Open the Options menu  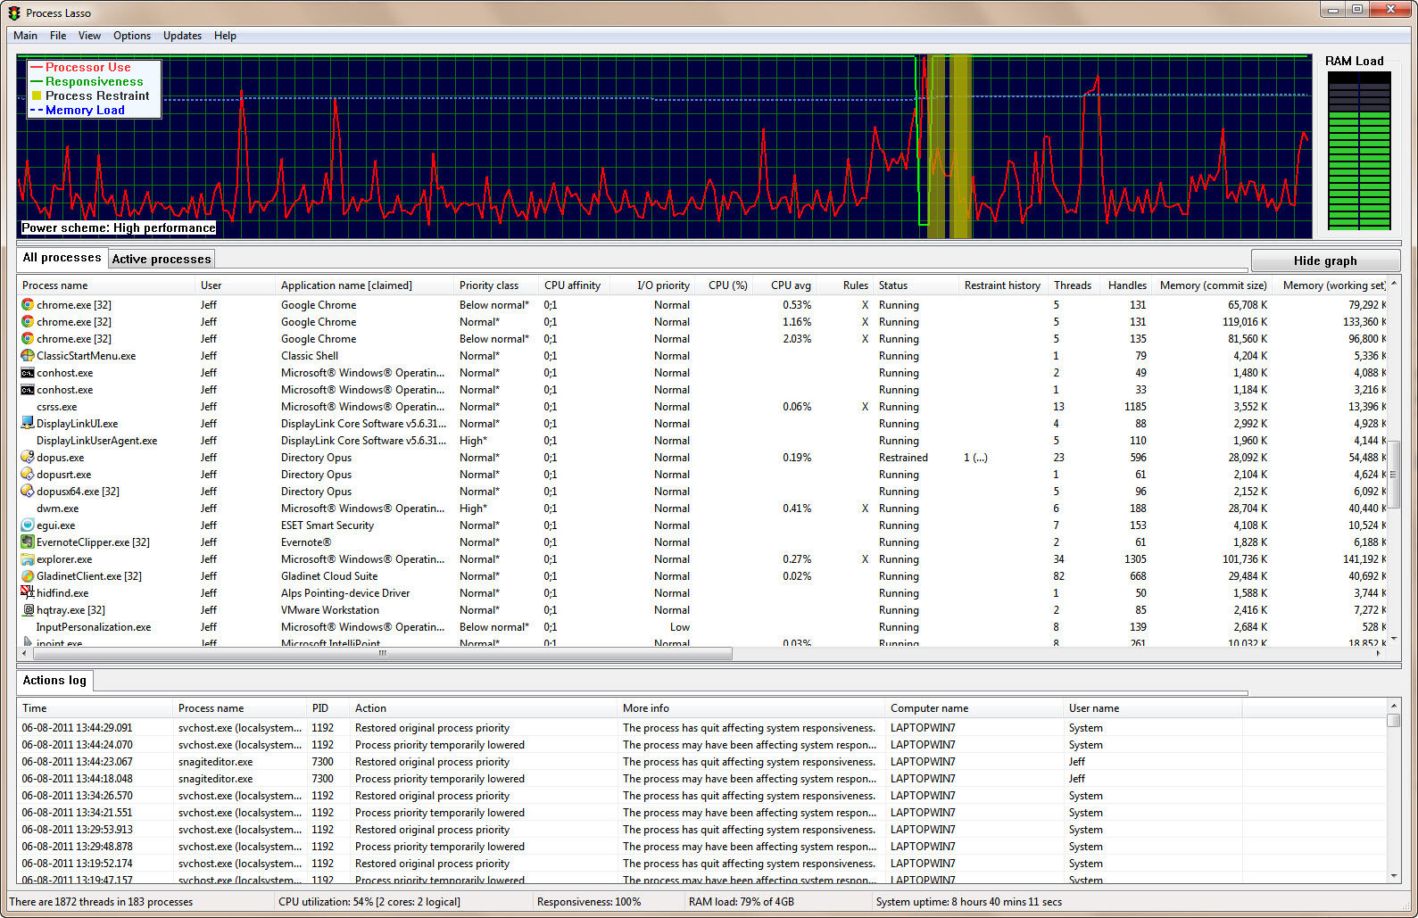coord(132,36)
